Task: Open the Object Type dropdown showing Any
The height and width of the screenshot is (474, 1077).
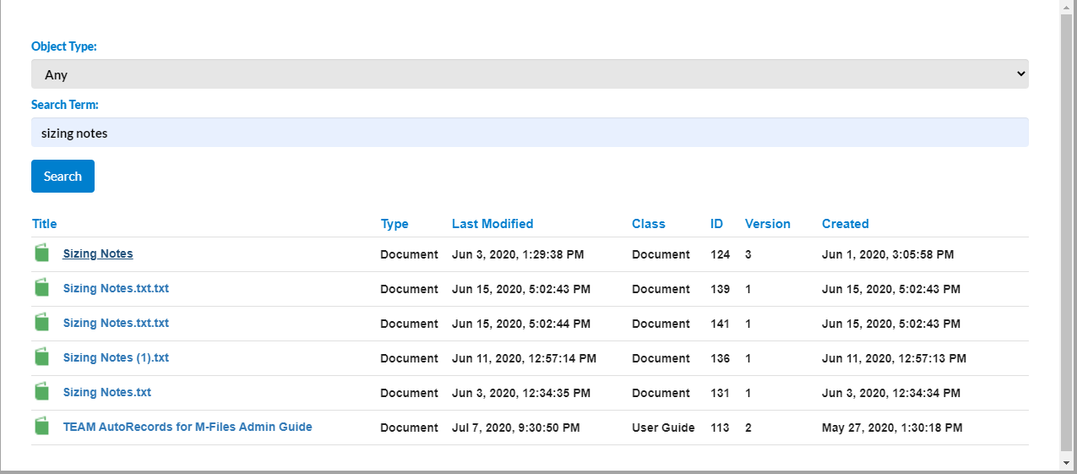Action: point(530,74)
